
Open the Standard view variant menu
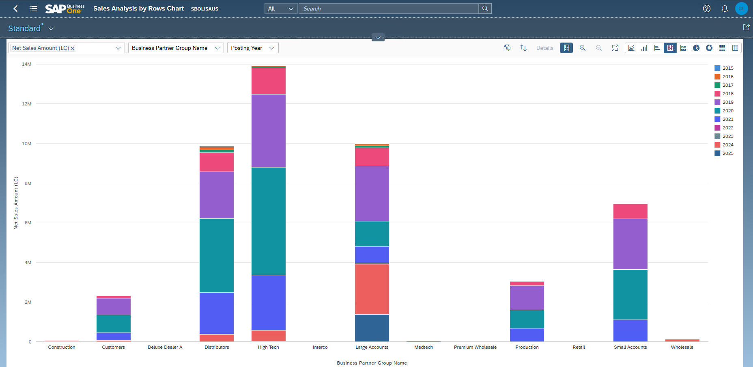coord(51,29)
